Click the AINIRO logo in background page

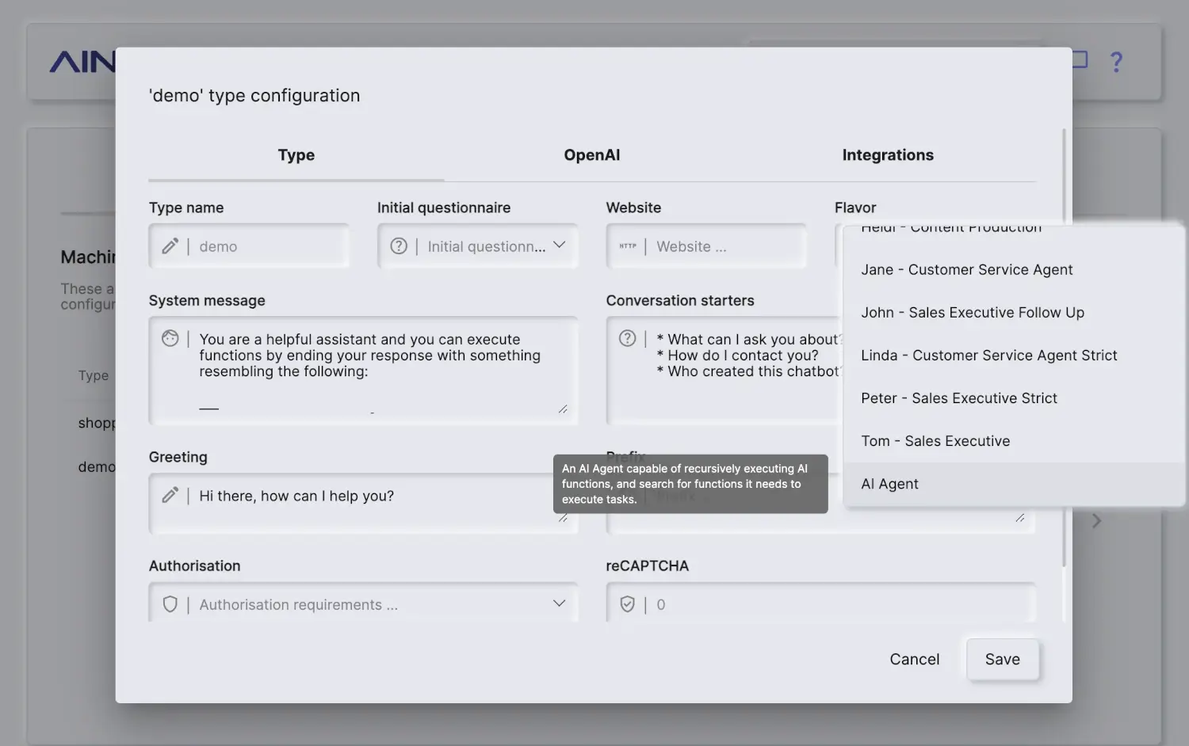pos(82,62)
